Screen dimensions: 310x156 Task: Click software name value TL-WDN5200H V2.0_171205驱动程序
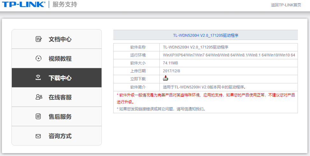(195, 47)
